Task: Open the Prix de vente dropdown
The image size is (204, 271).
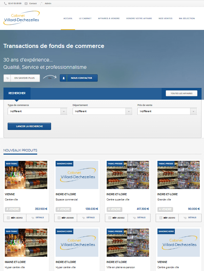Action: pos(167,112)
